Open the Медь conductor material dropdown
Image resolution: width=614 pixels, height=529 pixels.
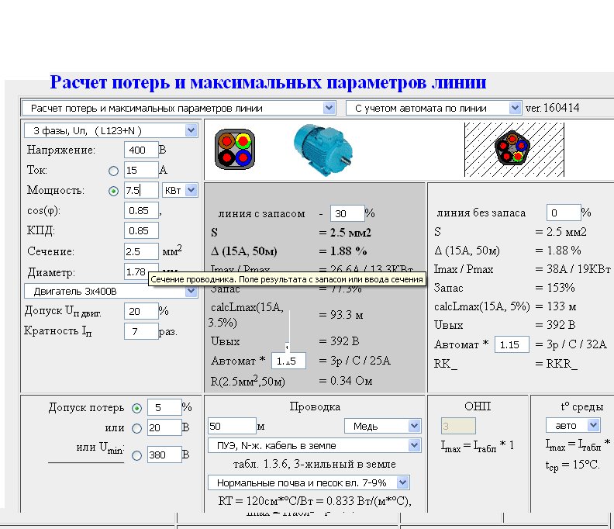[382, 426]
